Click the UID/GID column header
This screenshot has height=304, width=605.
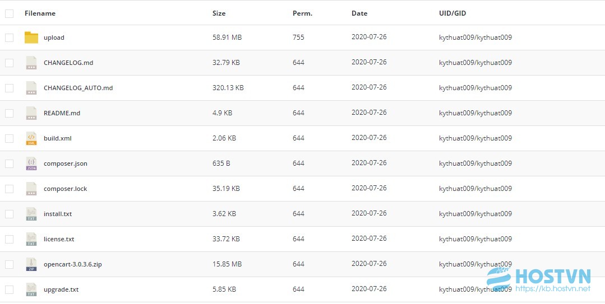click(452, 13)
